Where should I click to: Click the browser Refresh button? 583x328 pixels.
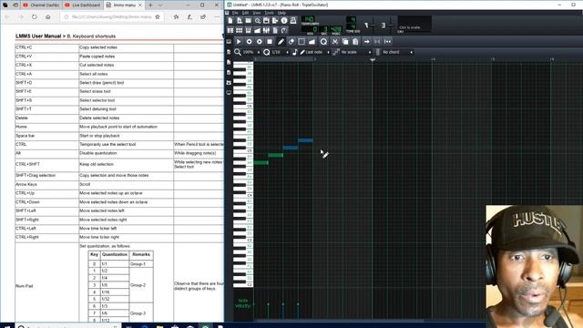(35, 16)
